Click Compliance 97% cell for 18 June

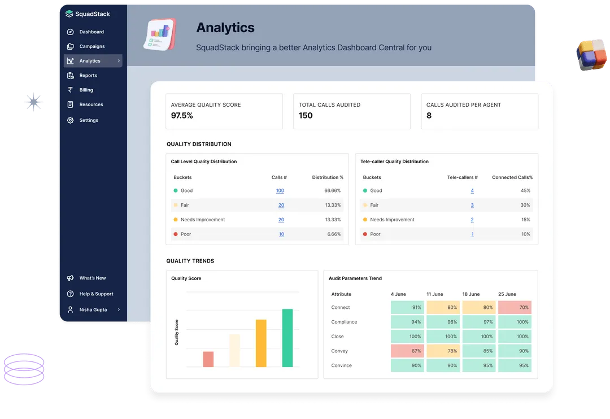(479, 322)
